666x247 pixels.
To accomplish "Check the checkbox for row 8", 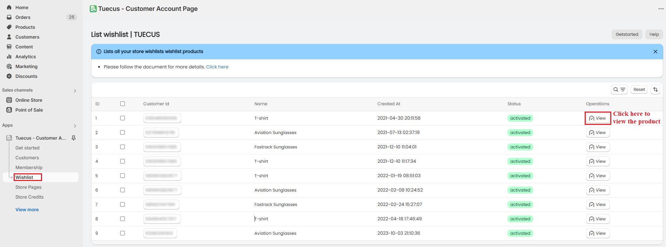I will 122,219.
